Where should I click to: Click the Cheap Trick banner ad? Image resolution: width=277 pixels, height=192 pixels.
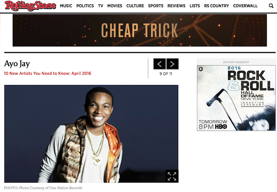[140, 30]
